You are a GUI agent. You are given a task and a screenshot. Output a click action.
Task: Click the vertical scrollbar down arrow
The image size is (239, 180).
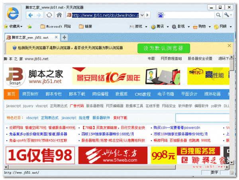tap(232, 163)
